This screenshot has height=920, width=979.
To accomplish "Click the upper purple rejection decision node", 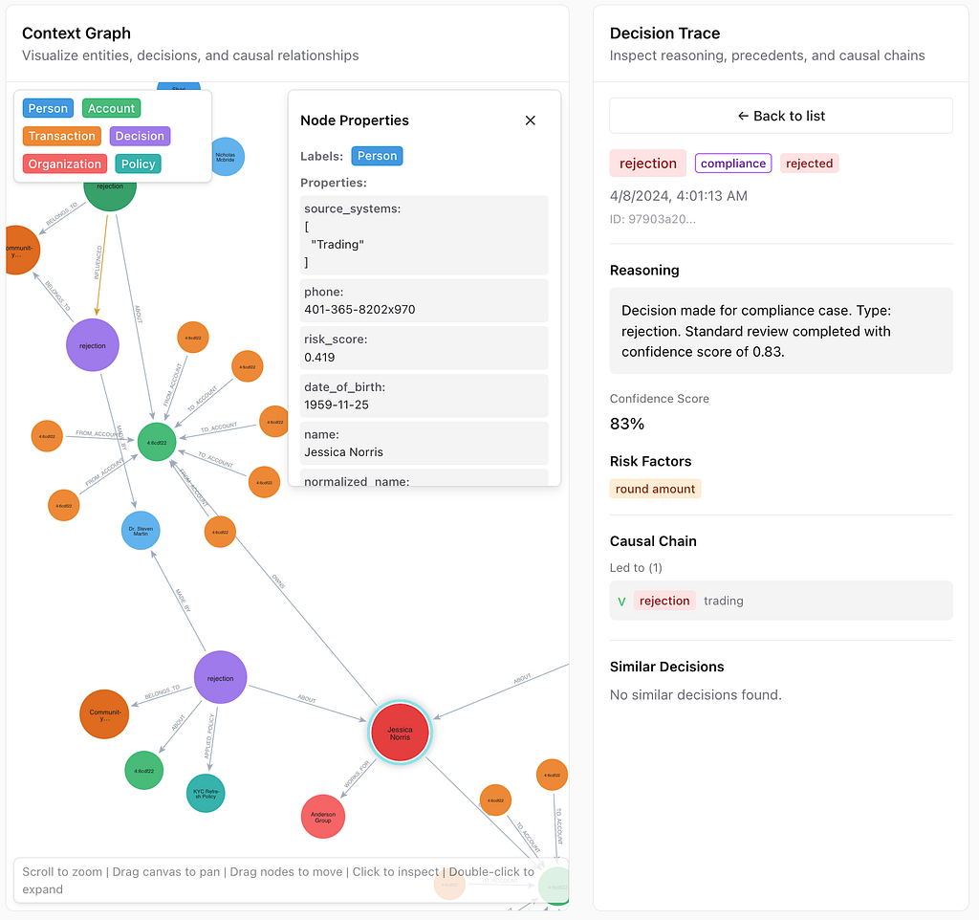I will [93, 345].
